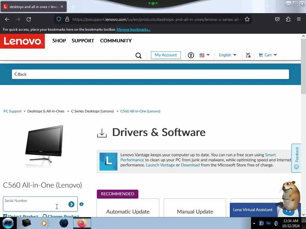Open a new tab with plus button
The image size is (306, 229).
[73, 7]
